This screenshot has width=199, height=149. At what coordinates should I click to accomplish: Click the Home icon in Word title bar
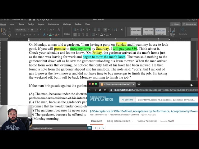tap(30, 20)
